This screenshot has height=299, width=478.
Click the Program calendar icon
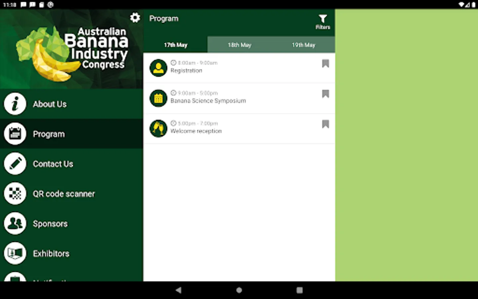pyautogui.click(x=15, y=134)
